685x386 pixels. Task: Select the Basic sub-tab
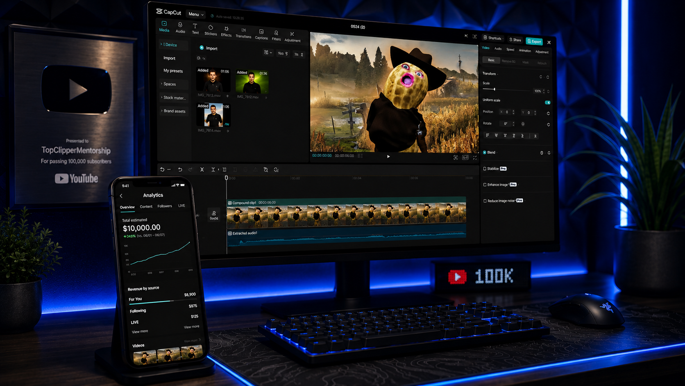[491, 60]
